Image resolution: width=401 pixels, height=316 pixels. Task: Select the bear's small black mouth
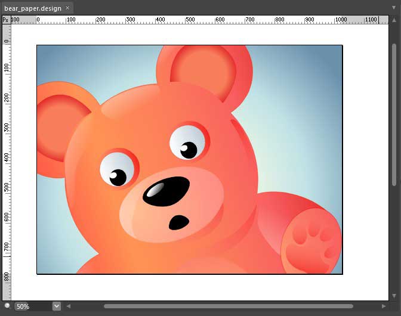[179, 222]
